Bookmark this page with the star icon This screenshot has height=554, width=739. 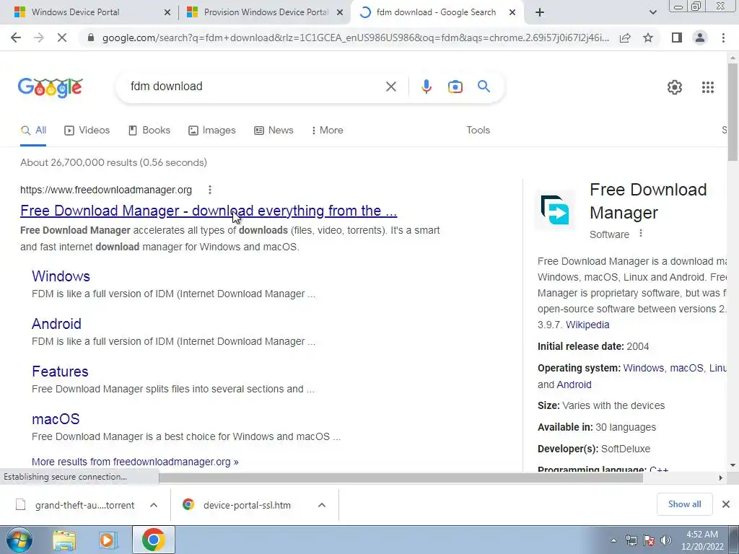click(x=648, y=38)
